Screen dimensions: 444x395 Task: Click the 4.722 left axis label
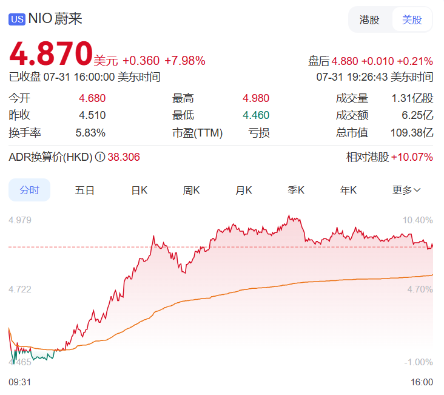pos(20,289)
